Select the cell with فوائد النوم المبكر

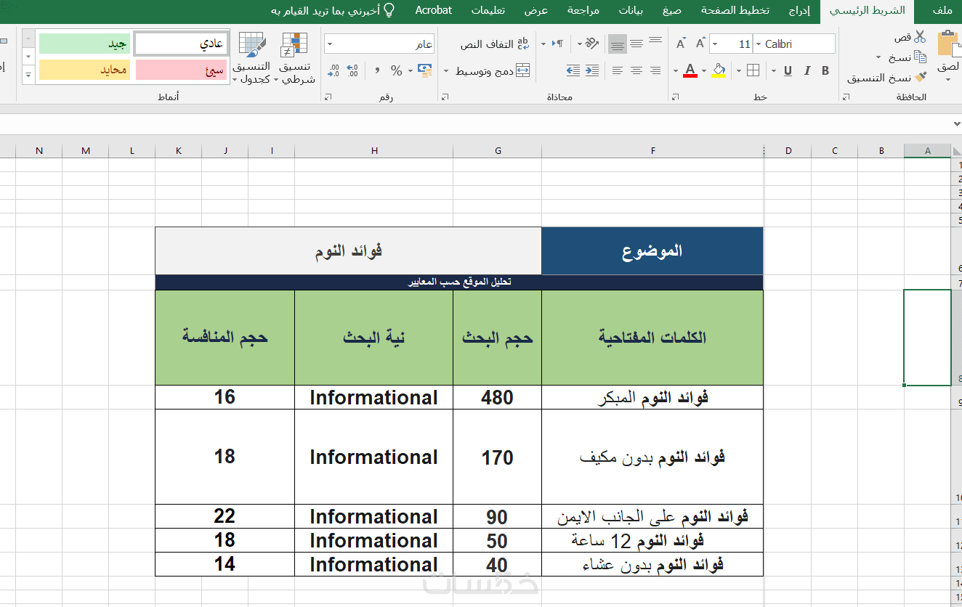[x=652, y=397]
